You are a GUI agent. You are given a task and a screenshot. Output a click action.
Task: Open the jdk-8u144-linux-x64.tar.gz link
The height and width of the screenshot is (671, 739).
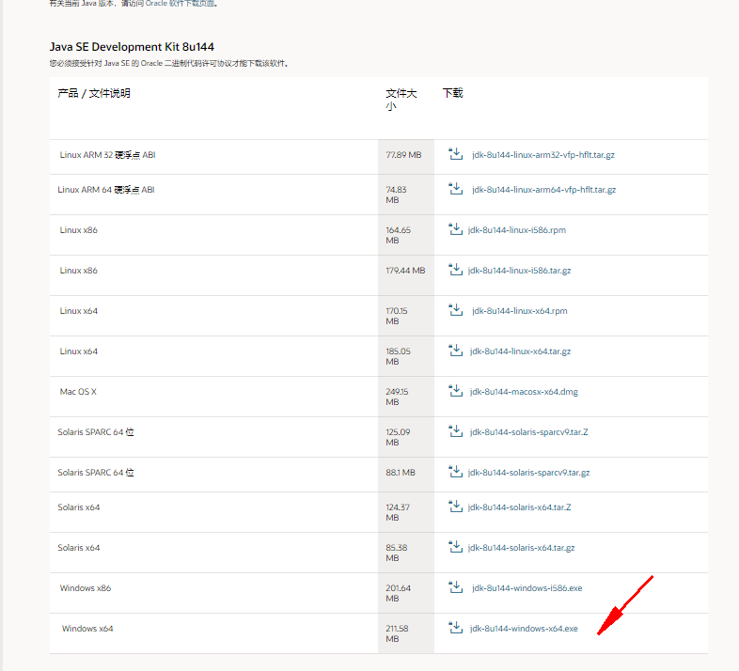520,351
